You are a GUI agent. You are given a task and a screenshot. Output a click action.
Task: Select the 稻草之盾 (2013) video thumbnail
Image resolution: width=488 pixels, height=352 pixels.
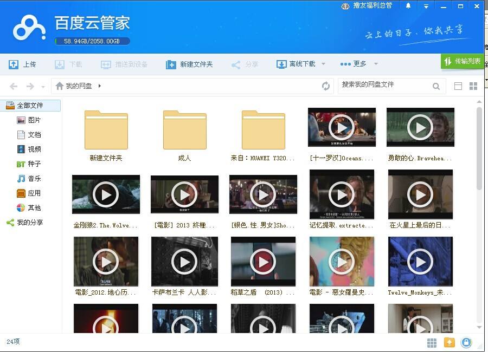[264, 262]
